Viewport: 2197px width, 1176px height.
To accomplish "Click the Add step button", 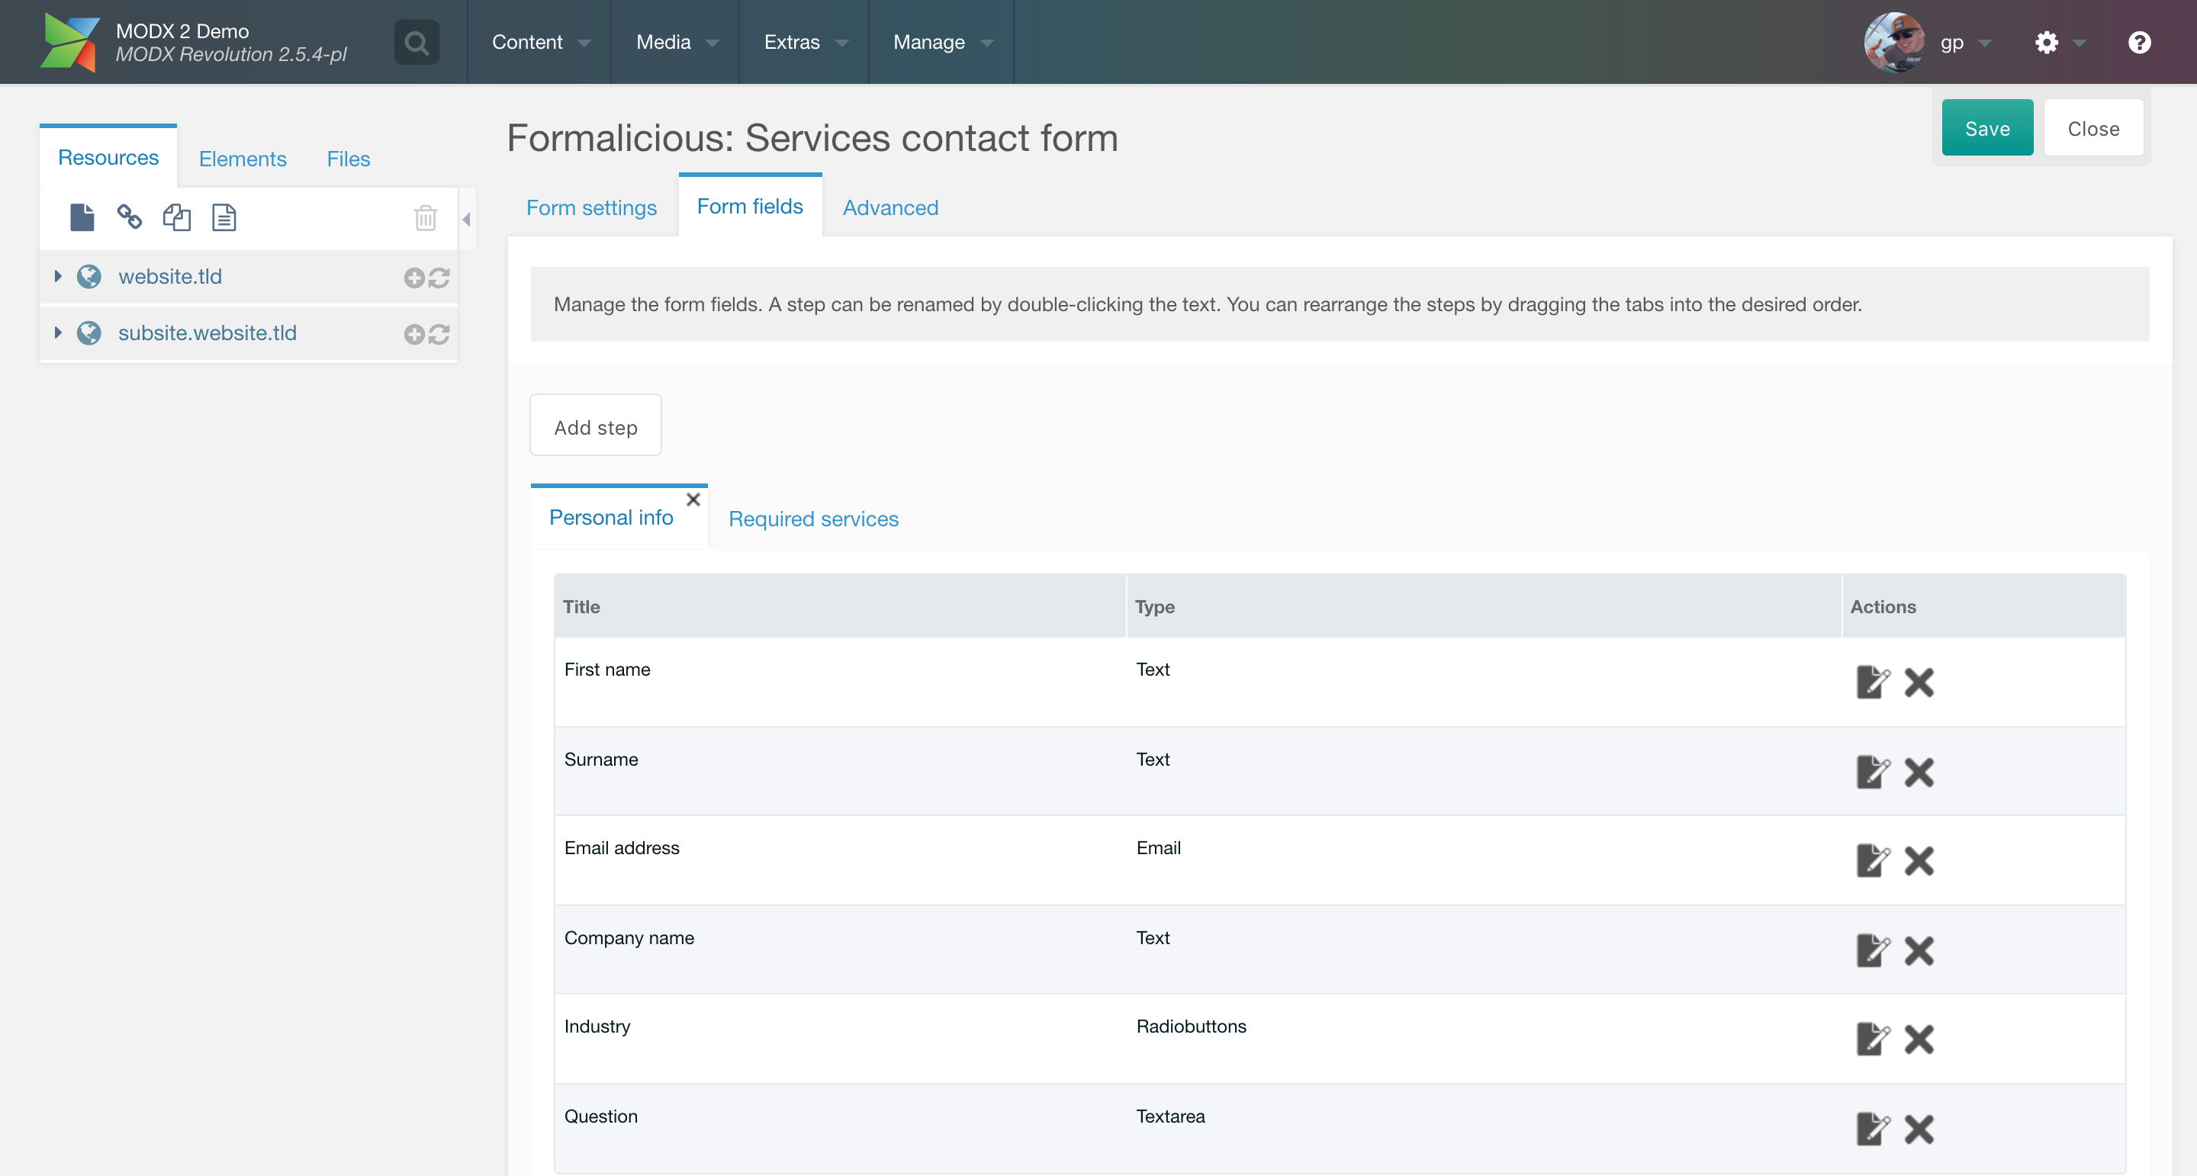I will click(x=595, y=427).
